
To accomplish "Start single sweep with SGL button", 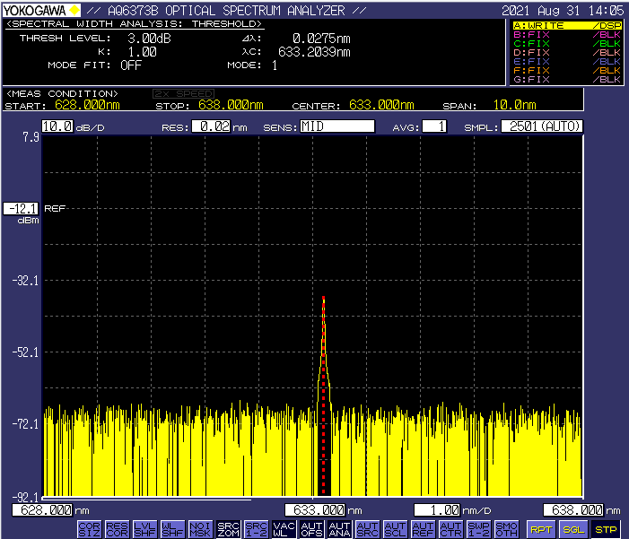I will click(573, 529).
